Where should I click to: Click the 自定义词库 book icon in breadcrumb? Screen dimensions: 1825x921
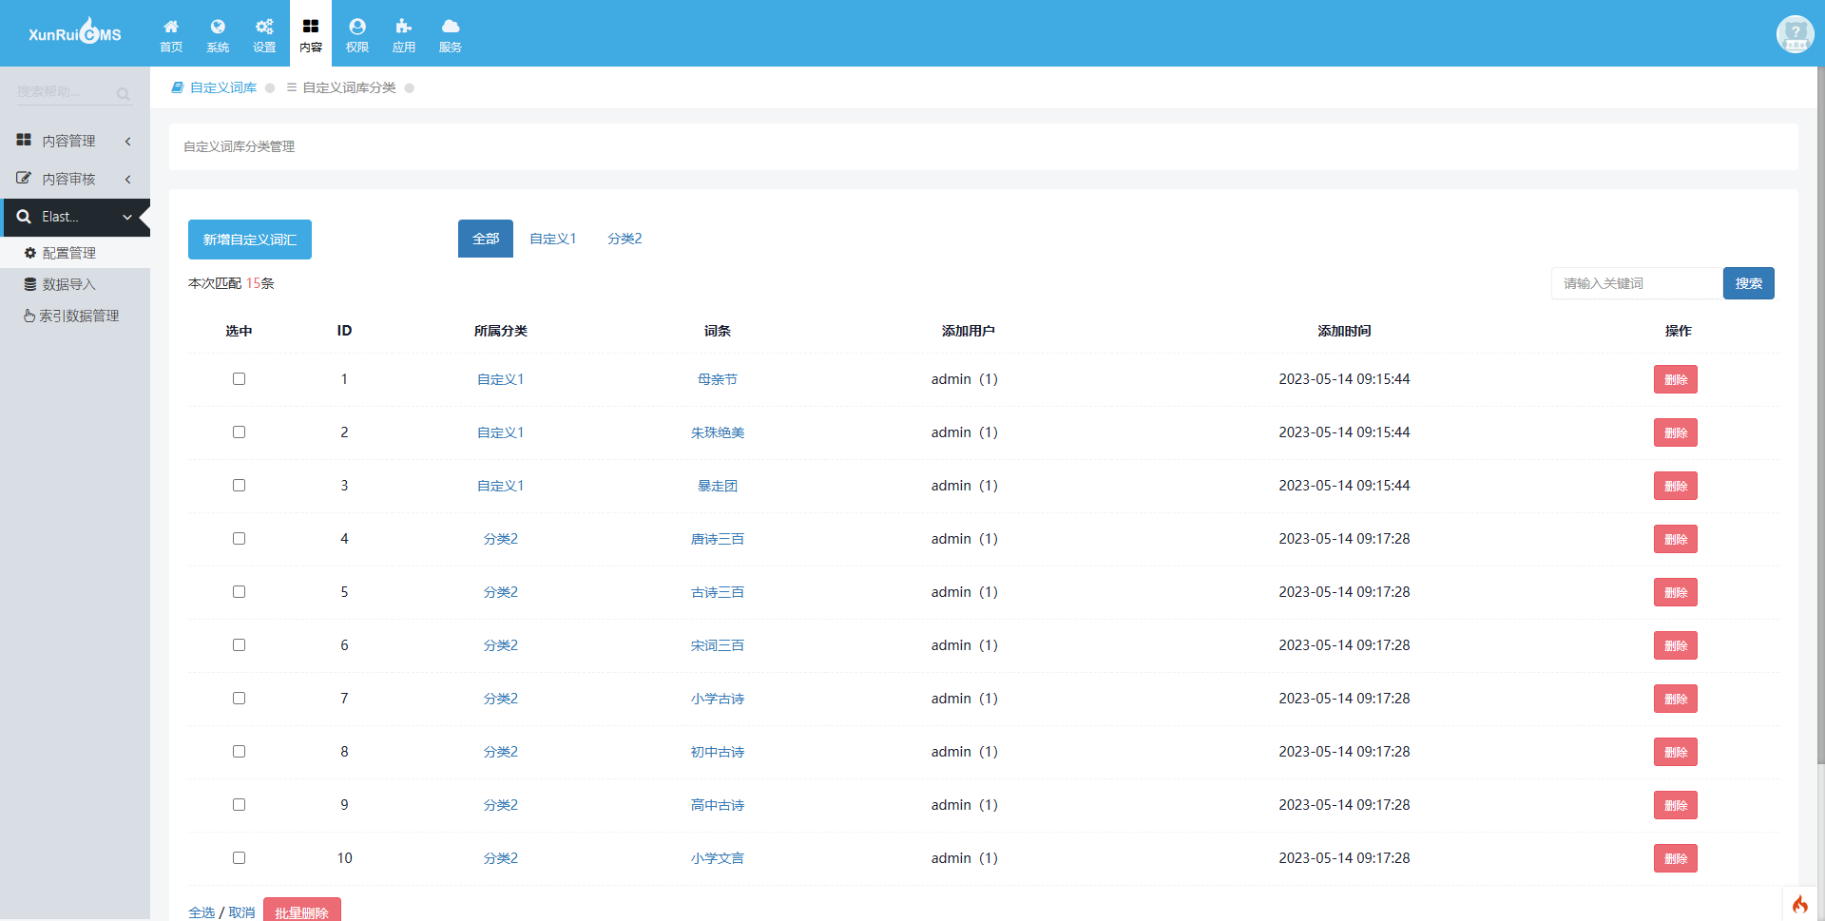[177, 87]
